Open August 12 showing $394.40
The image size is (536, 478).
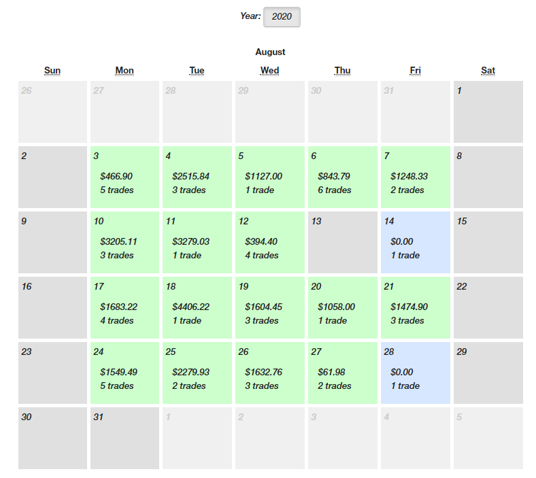pos(269,242)
